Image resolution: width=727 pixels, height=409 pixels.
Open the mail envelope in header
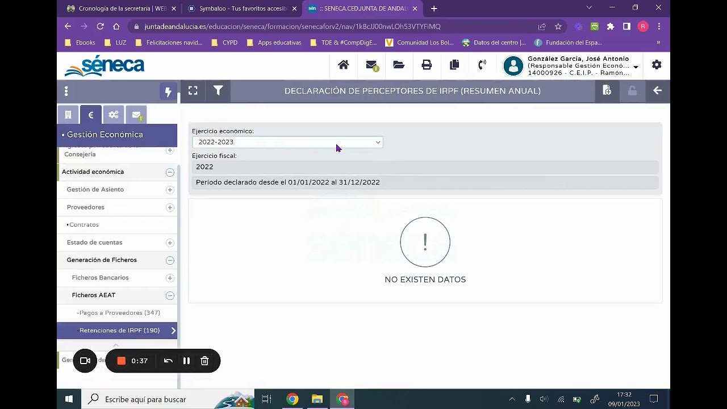click(x=371, y=65)
